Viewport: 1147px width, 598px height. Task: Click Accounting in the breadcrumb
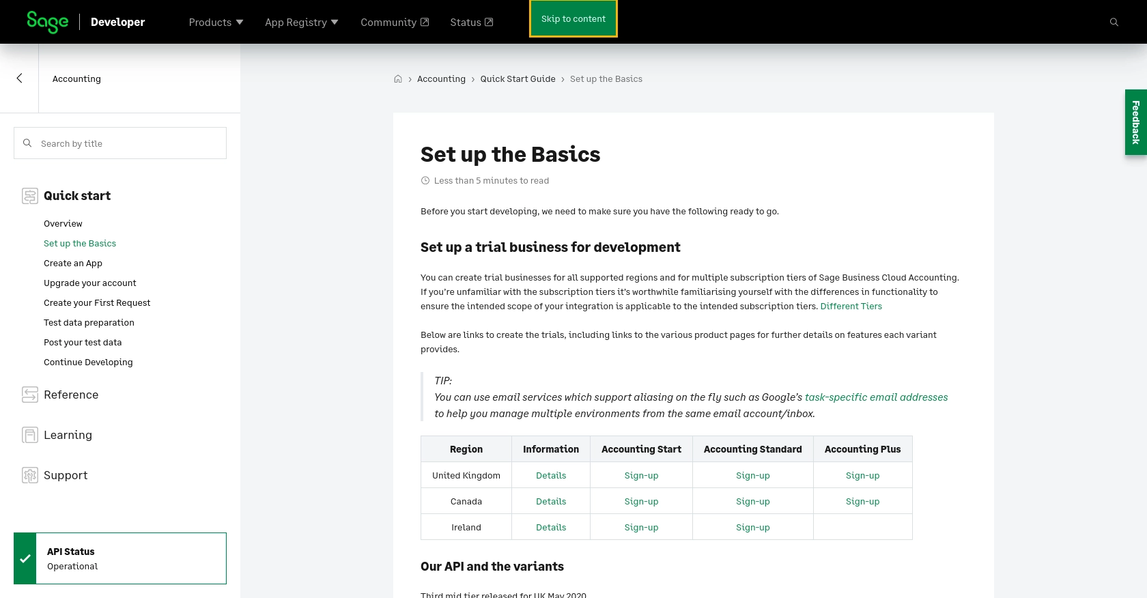pos(441,79)
